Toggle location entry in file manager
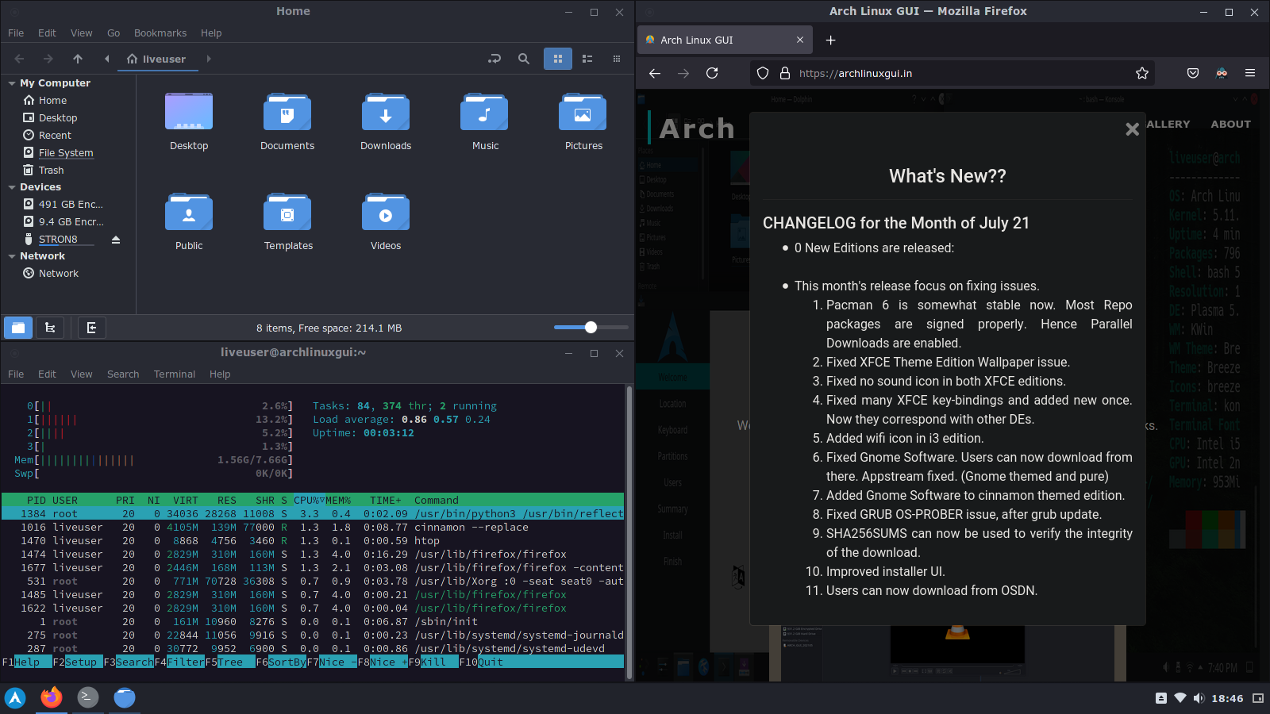 495,59
